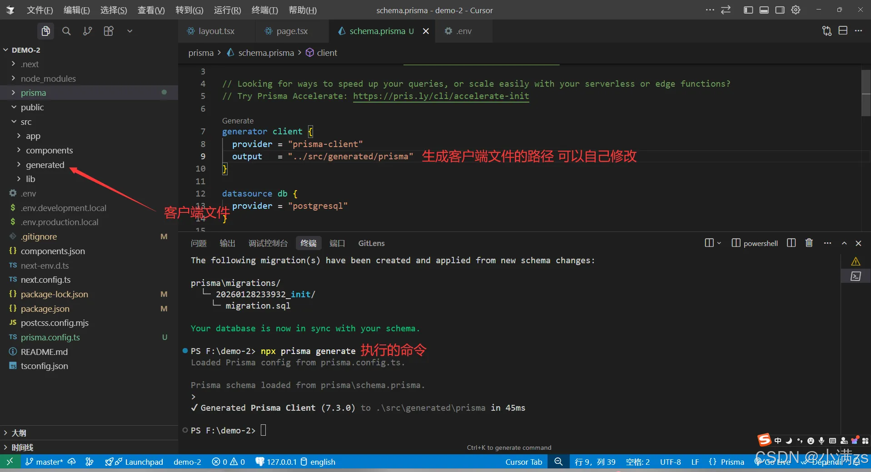Switch to the GitLens panel tab
The image size is (871, 472).
coord(371,243)
